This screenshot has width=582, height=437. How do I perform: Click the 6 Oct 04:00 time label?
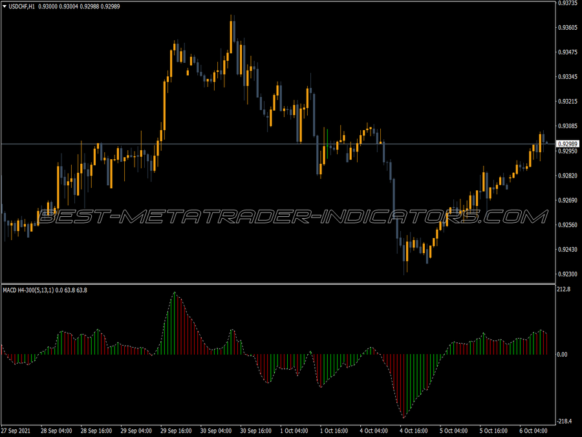(533, 431)
